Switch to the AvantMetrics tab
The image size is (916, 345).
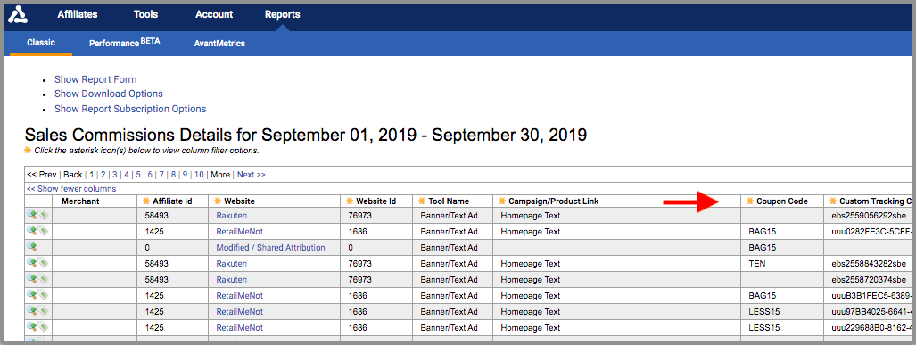(x=219, y=43)
